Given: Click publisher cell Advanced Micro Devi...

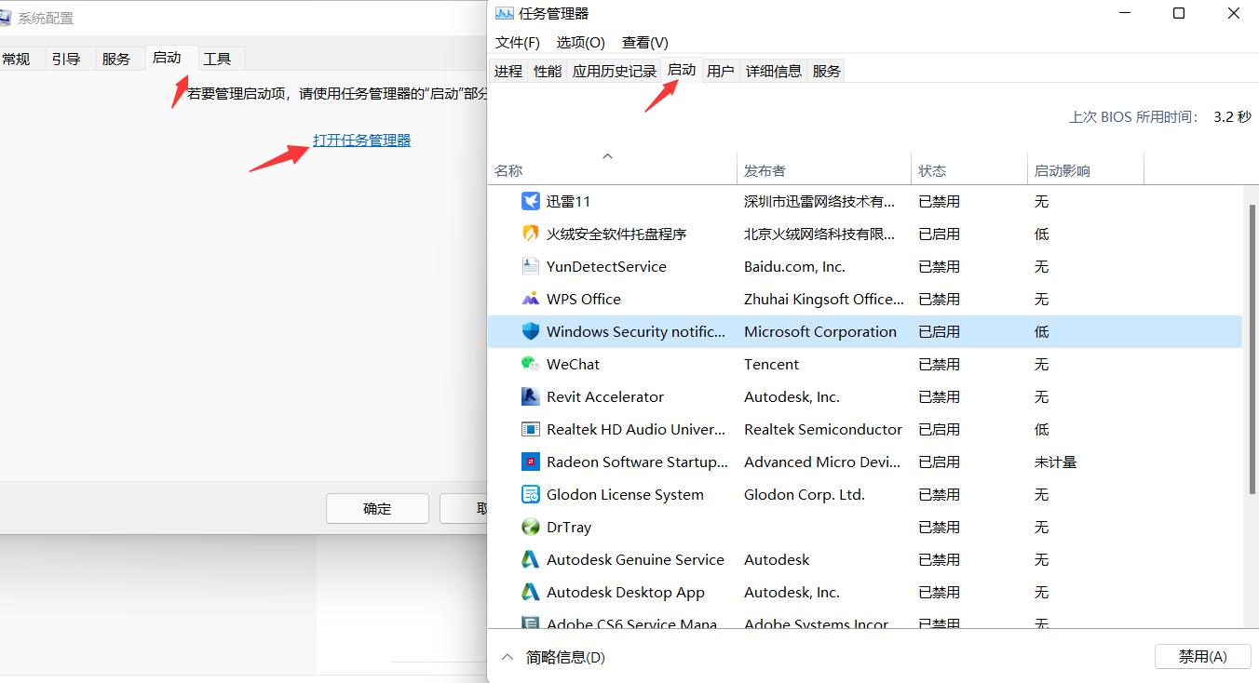Looking at the screenshot, I should (x=823, y=462).
